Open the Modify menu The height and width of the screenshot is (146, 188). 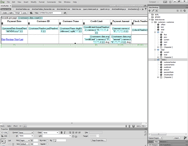33,2
